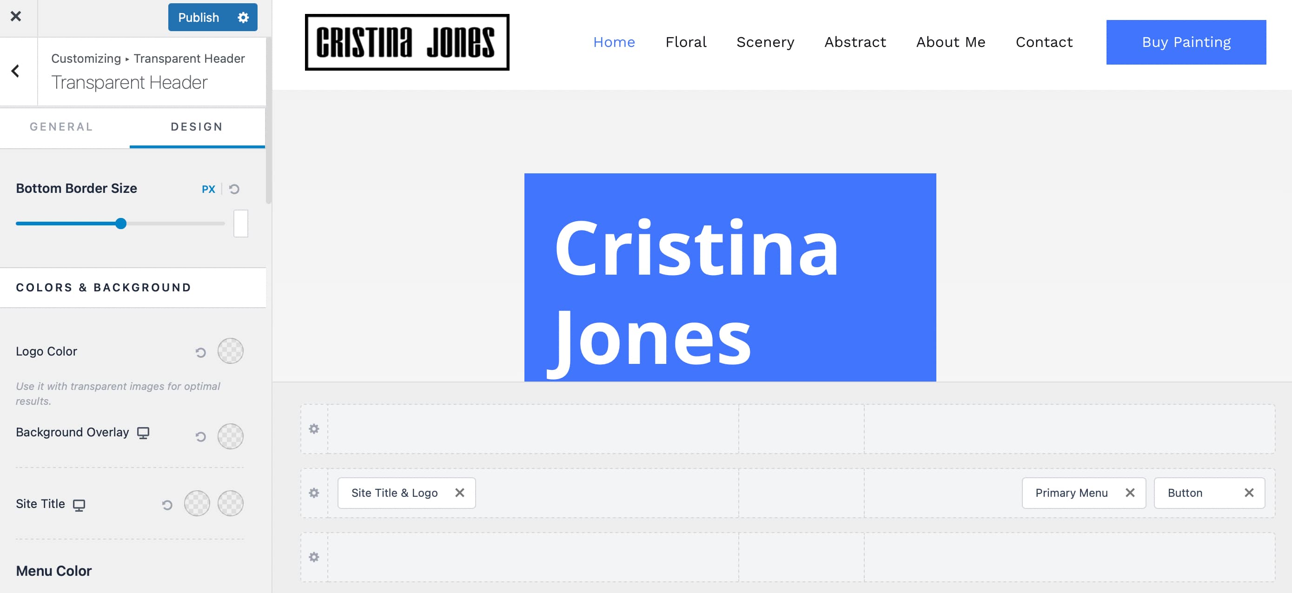
Task: Remove Primary Menu element from builder
Action: (1129, 493)
